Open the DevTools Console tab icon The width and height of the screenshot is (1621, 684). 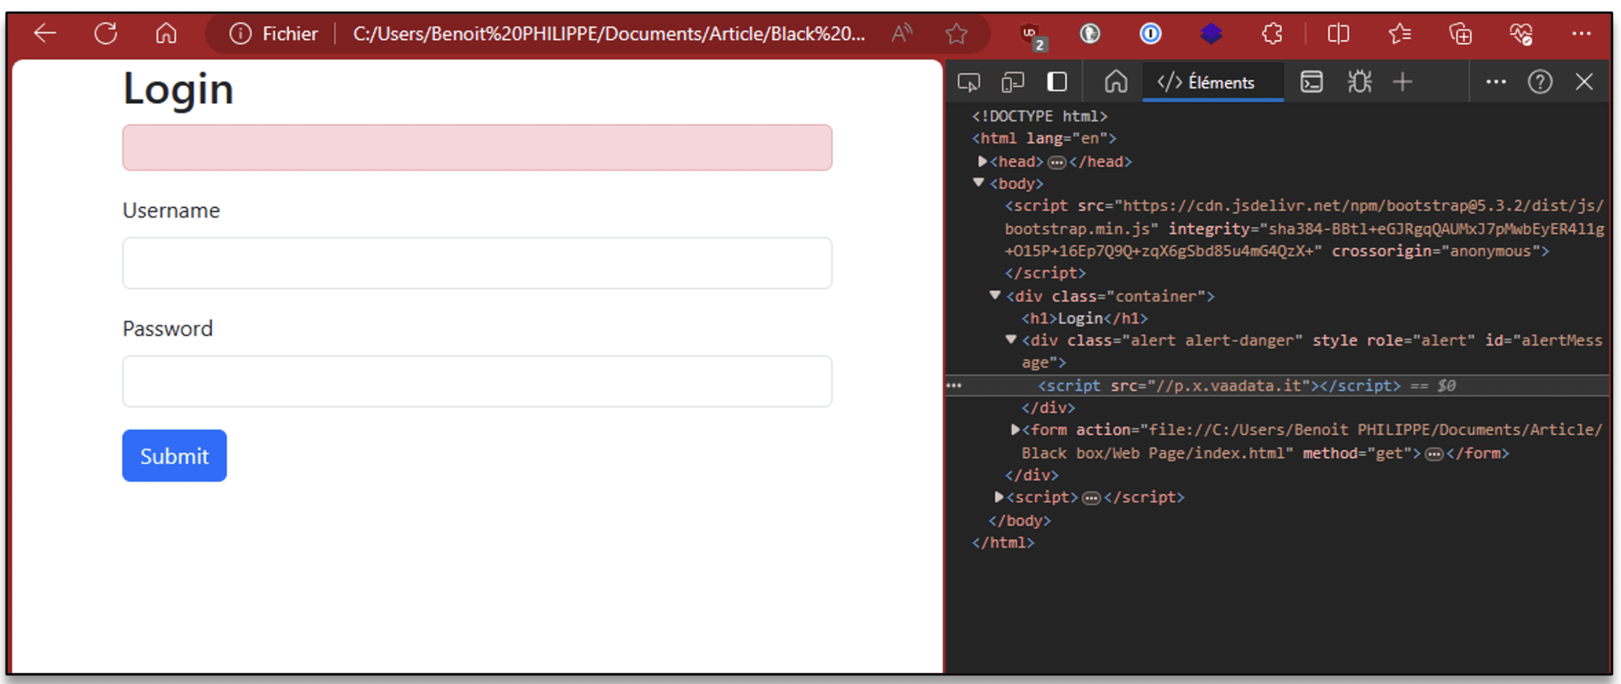(1311, 82)
